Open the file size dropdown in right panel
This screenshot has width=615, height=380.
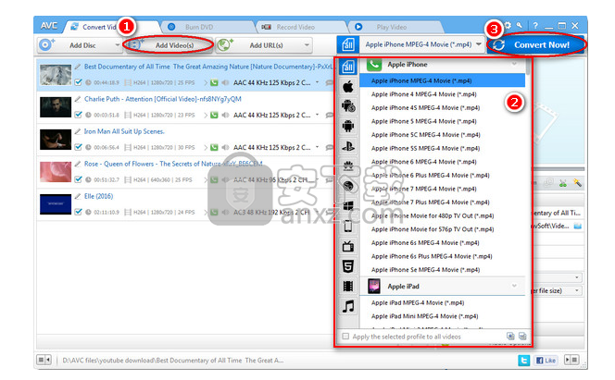pyautogui.click(x=576, y=290)
